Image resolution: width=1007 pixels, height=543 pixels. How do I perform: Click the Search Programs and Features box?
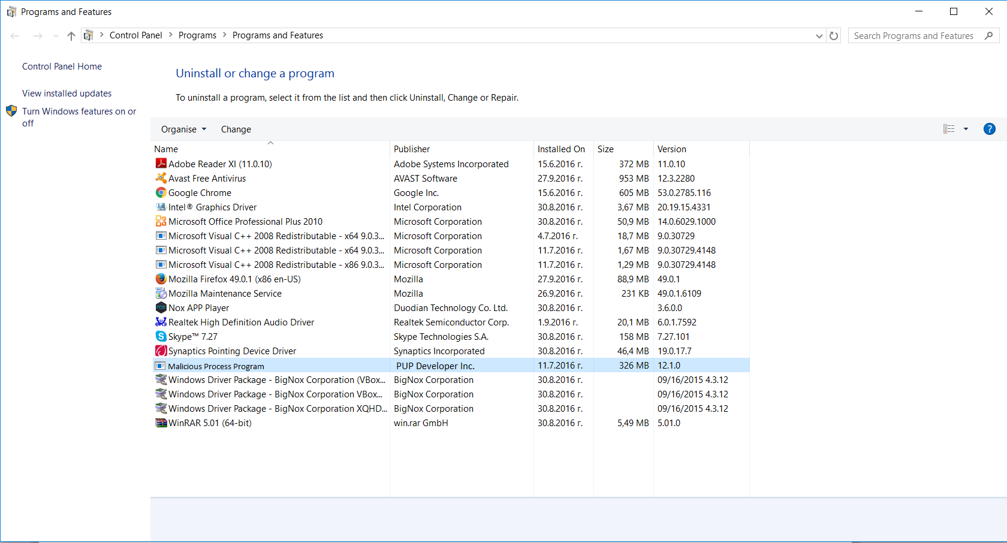(913, 36)
